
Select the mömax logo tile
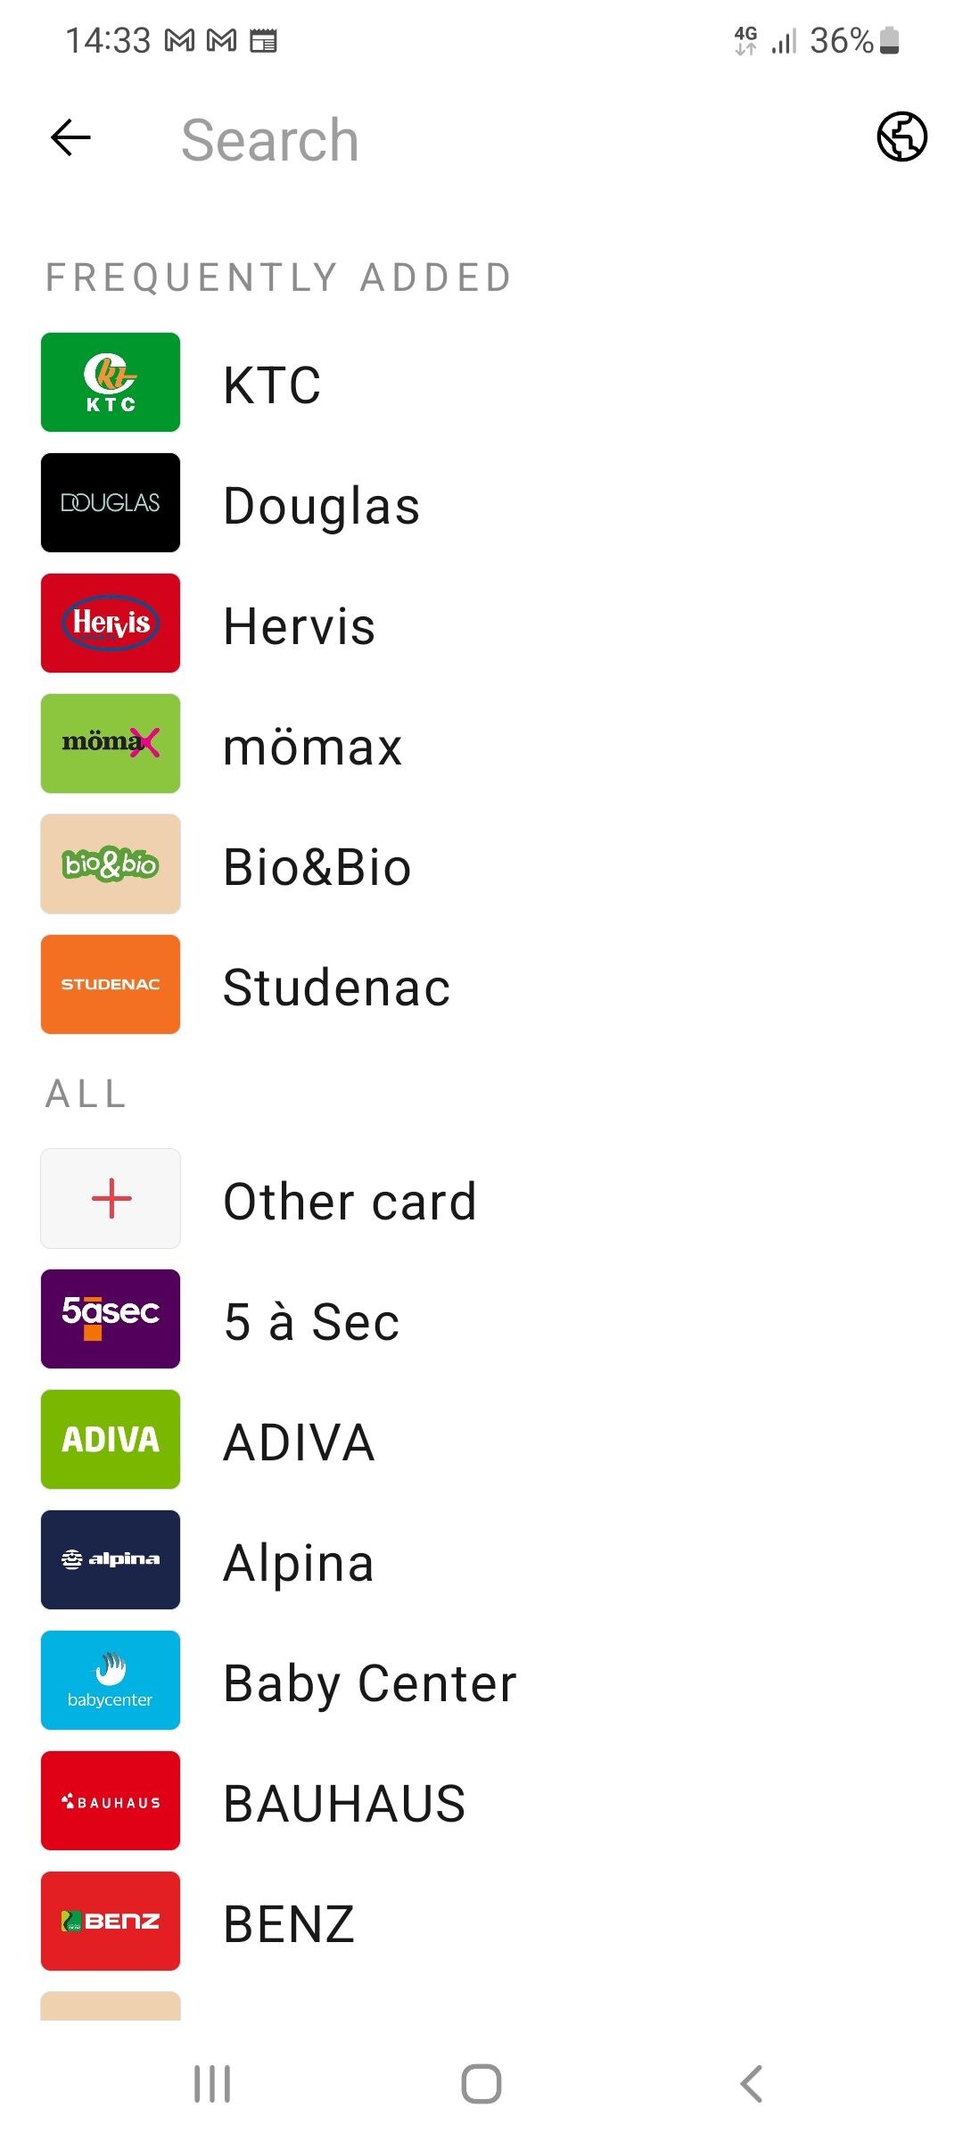click(x=111, y=744)
